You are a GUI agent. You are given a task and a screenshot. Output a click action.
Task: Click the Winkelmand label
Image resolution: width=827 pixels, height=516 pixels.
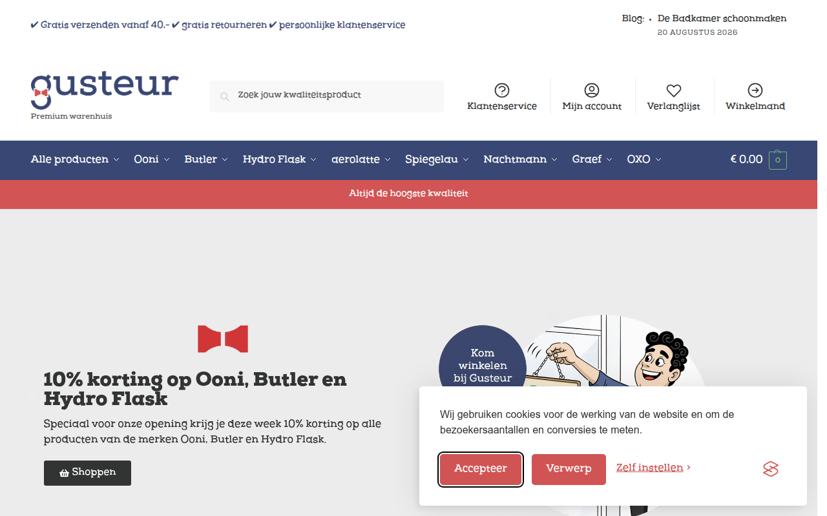[755, 106]
